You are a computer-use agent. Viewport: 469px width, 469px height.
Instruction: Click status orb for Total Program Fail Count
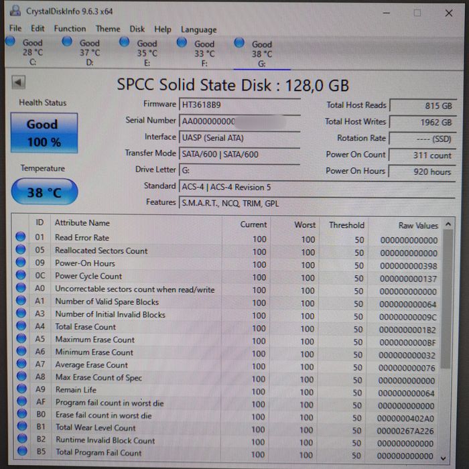click(x=22, y=451)
